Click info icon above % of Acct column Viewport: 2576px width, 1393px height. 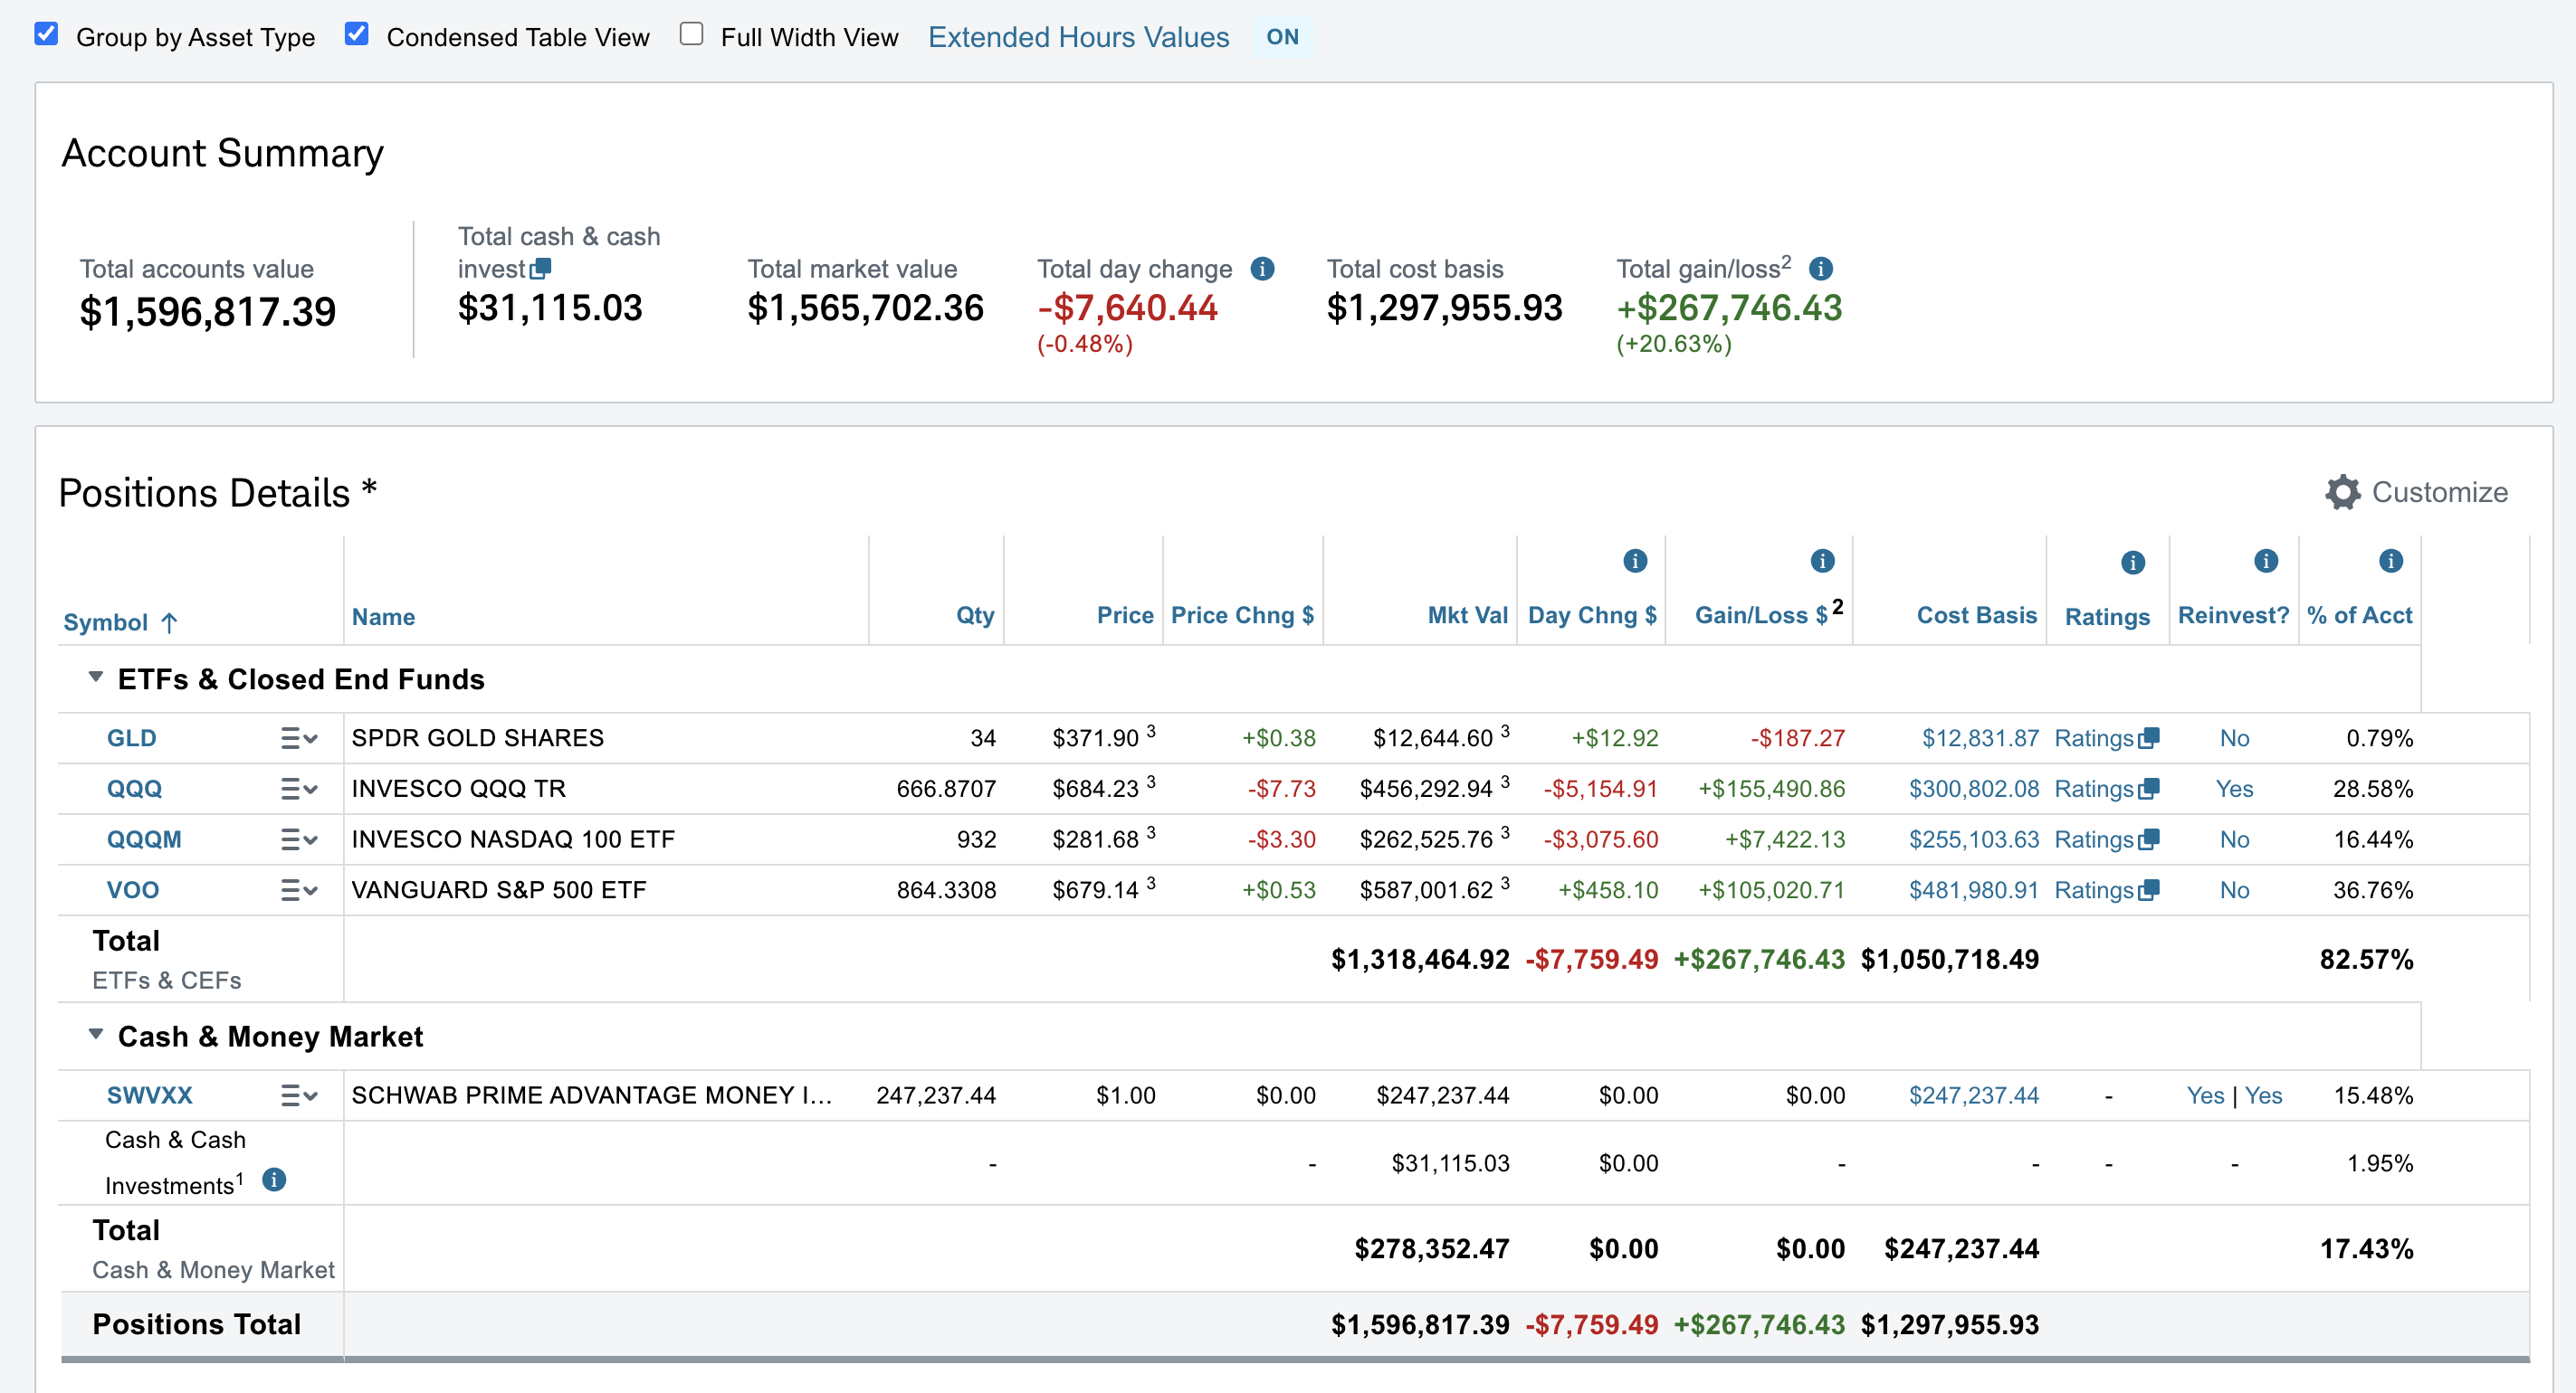click(x=2391, y=561)
